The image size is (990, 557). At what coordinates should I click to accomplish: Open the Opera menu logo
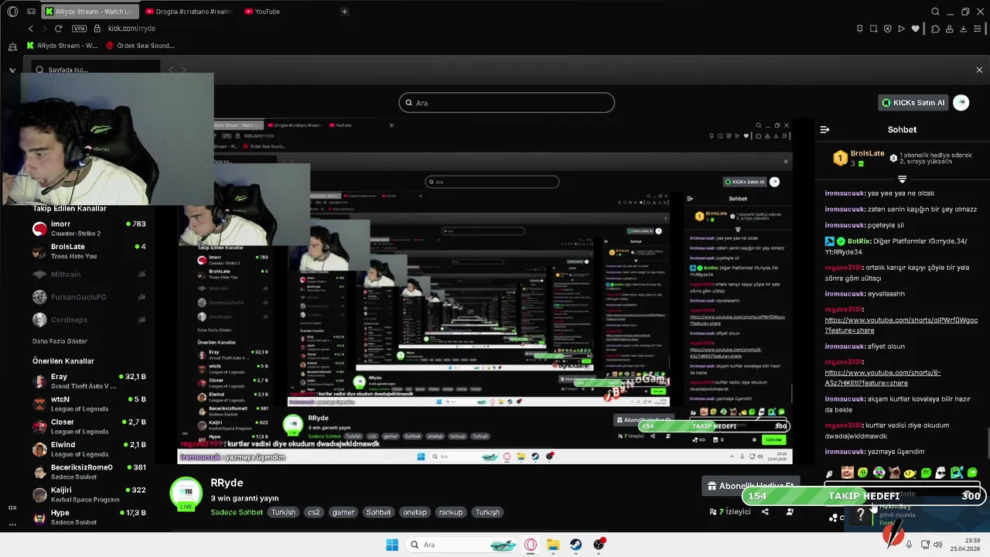click(12, 12)
